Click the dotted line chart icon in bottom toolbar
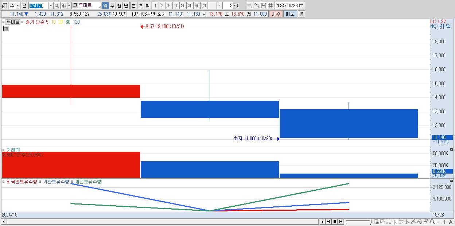The image size is (455, 226). pyautogui.click(x=389, y=222)
